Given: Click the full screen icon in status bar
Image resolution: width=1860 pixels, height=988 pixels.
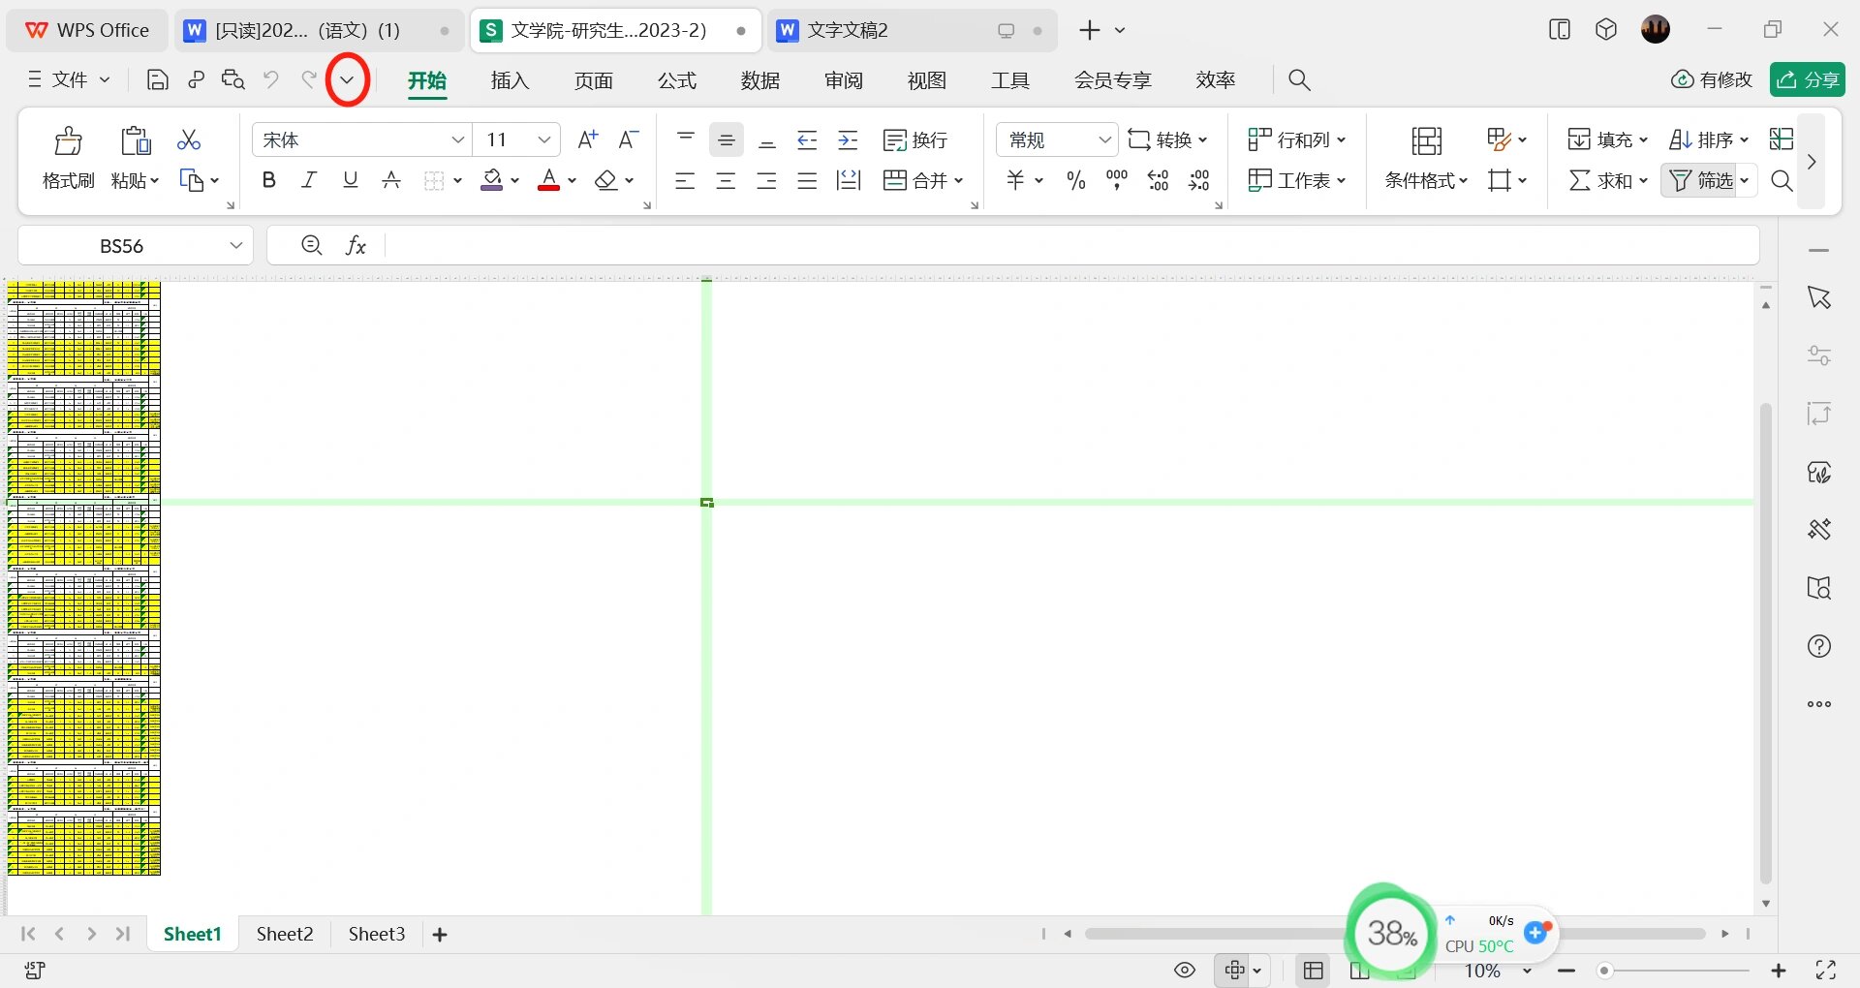Looking at the screenshot, I should click(x=1826, y=970).
